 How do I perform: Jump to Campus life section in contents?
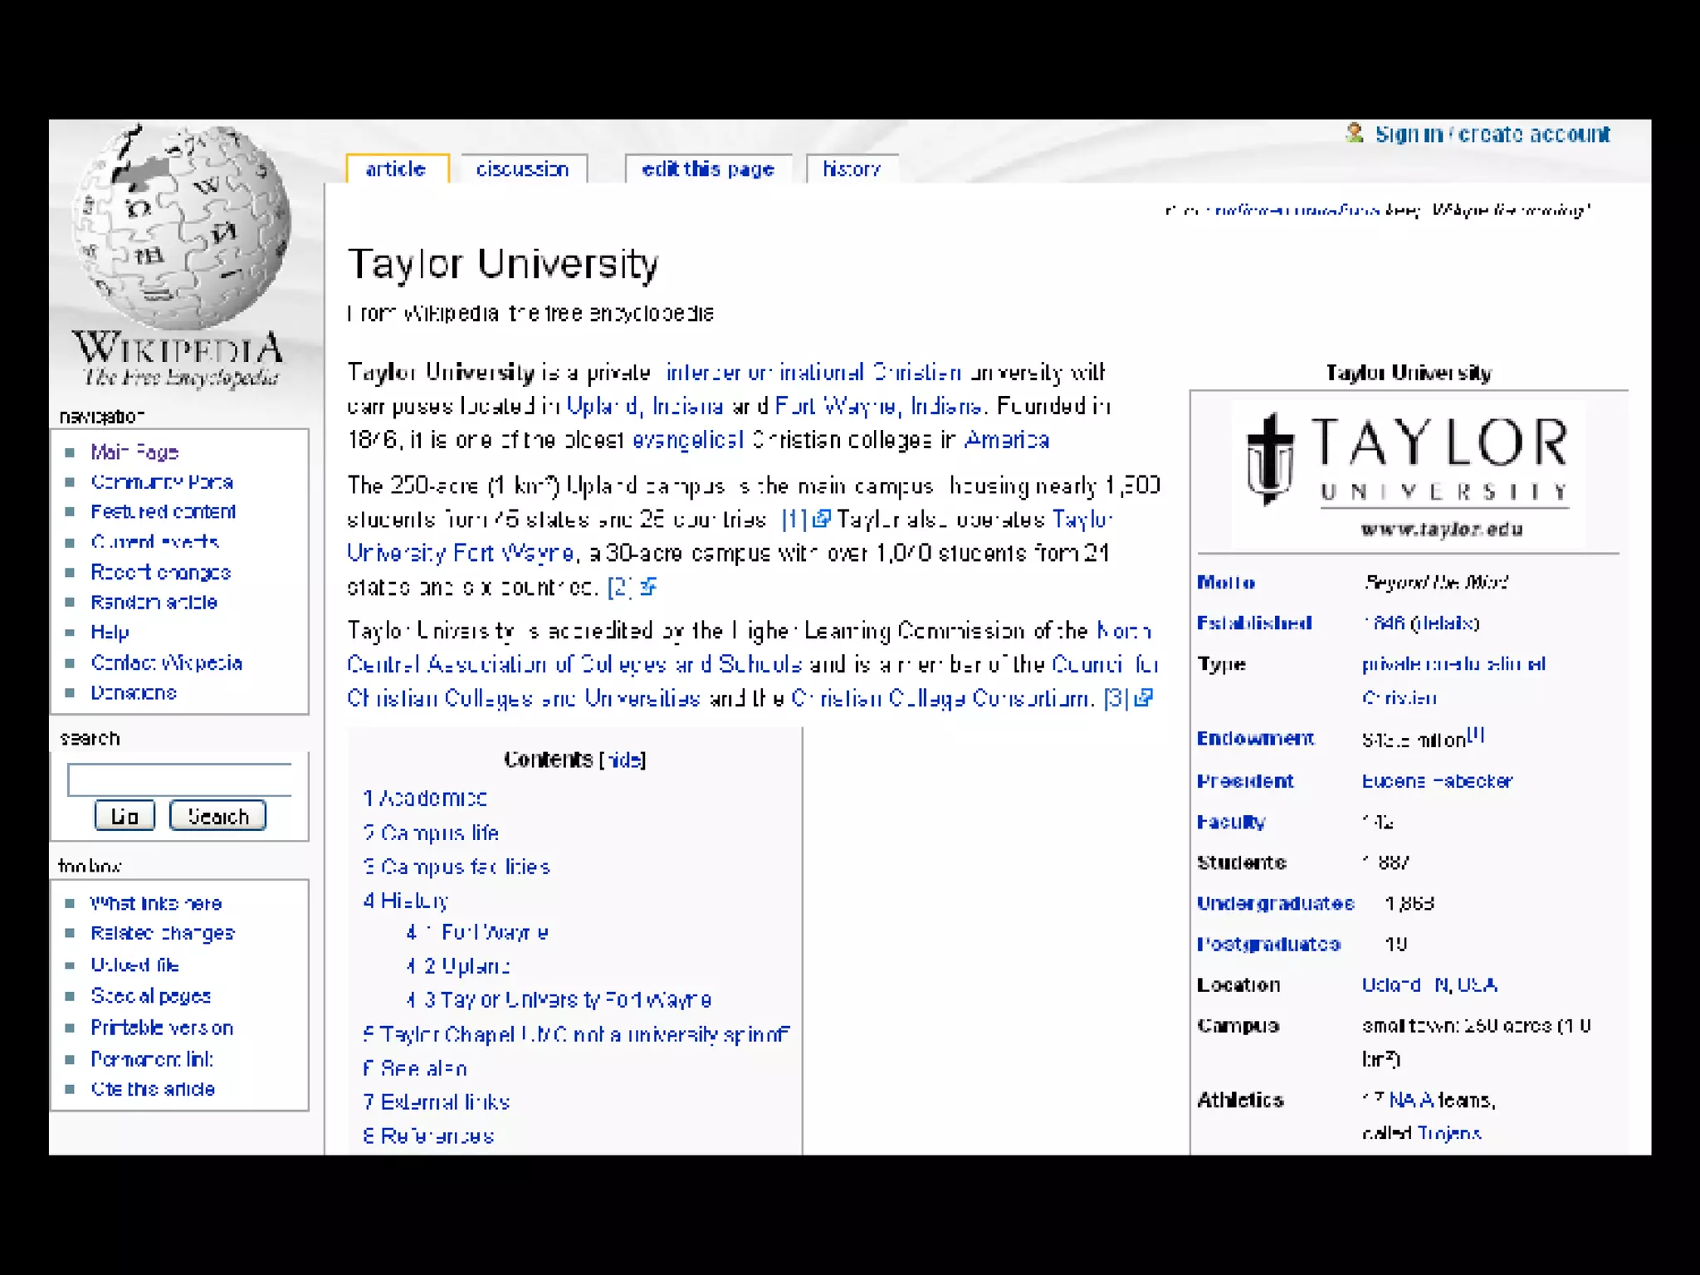439,833
